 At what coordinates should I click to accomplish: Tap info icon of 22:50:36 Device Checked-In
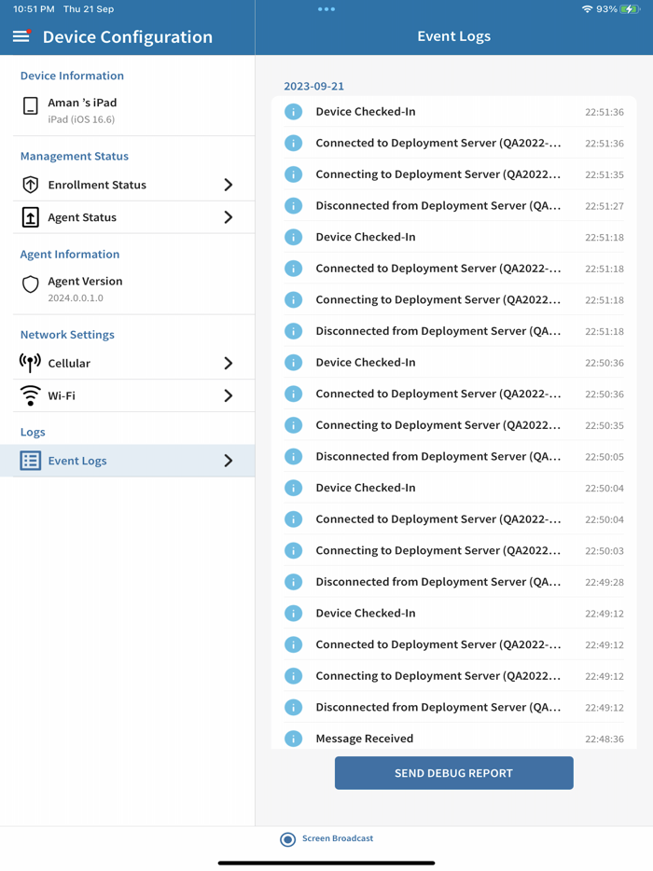pyautogui.click(x=294, y=362)
